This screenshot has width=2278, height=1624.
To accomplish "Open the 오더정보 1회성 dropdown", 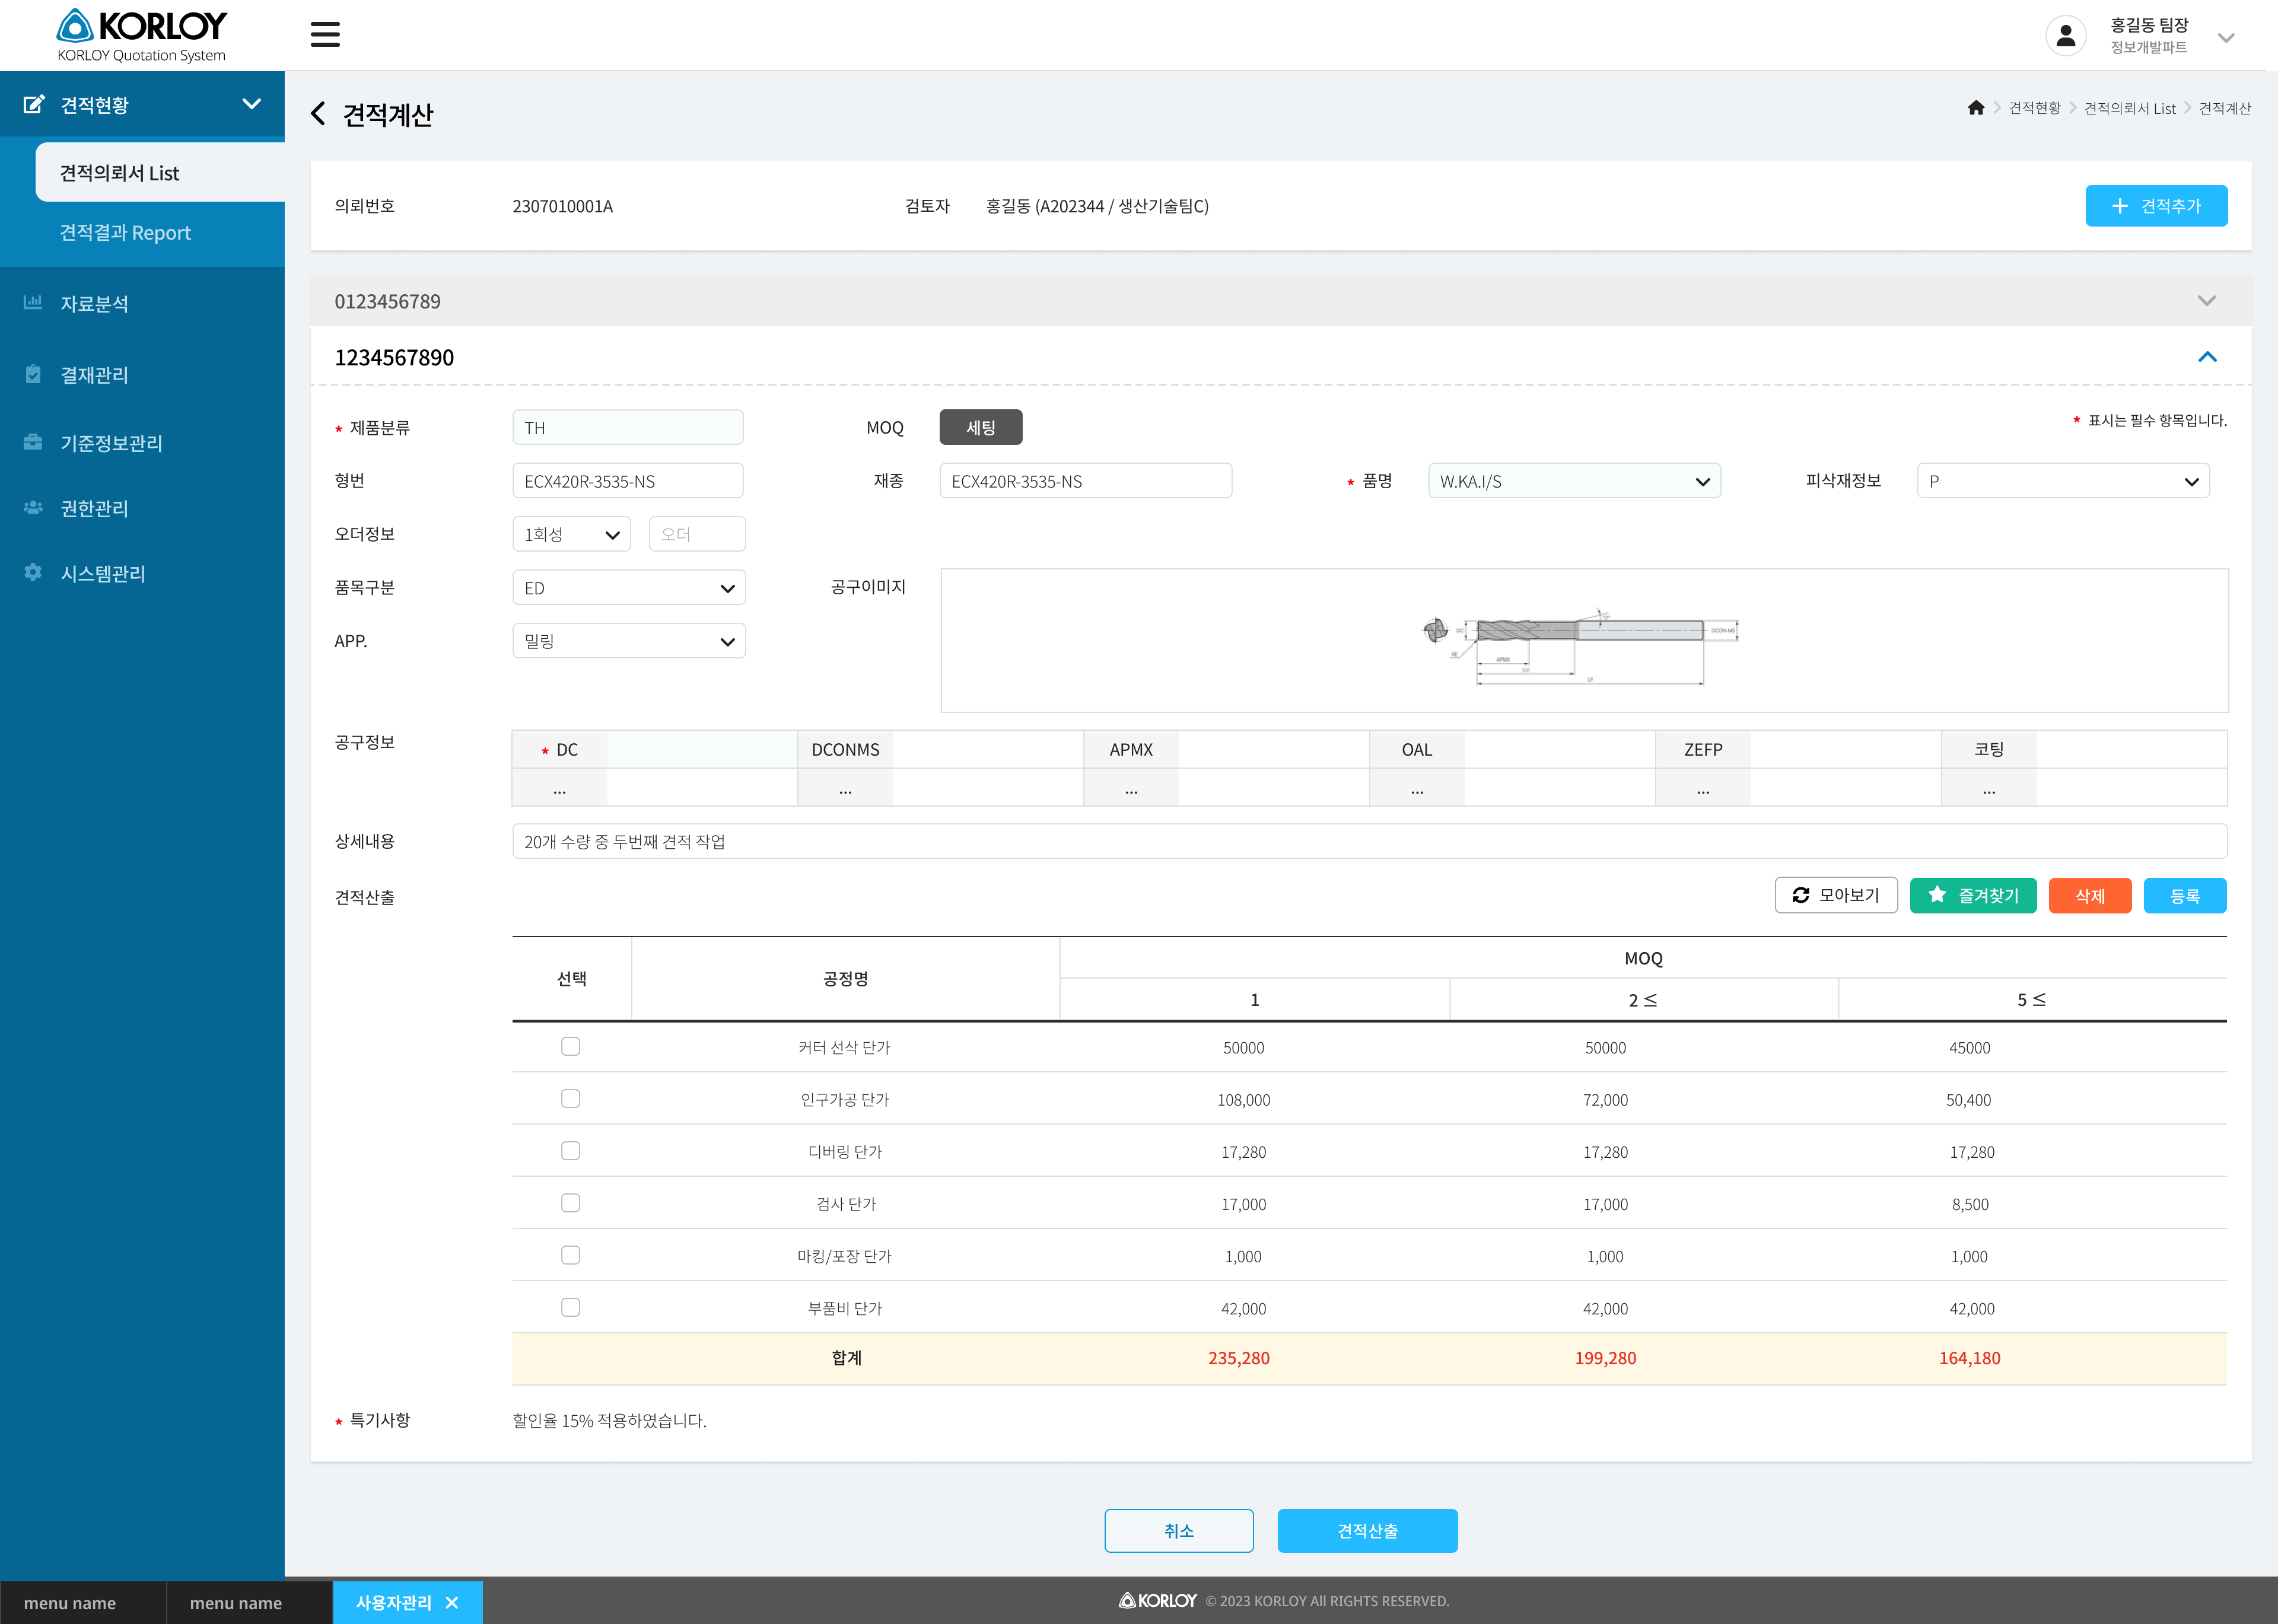I will 571,534.
